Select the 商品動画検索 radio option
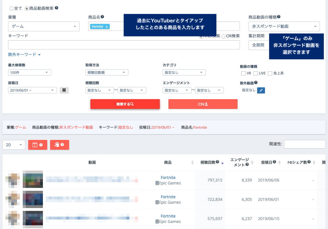 click(27, 9)
